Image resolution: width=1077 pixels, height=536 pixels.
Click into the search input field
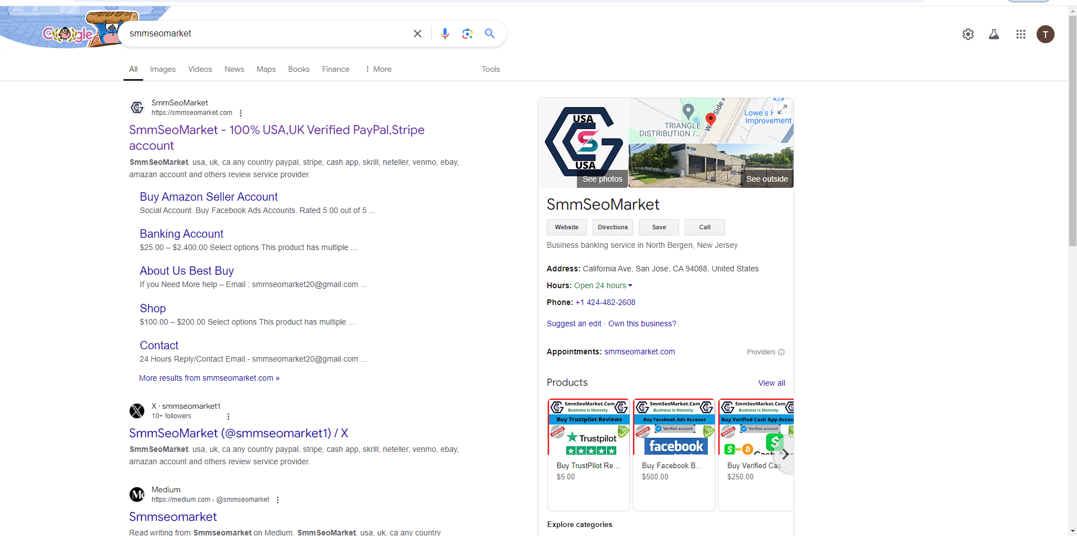click(267, 34)
